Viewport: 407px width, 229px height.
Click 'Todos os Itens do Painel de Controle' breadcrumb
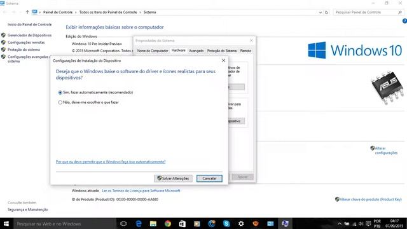(x=108, y=12)
